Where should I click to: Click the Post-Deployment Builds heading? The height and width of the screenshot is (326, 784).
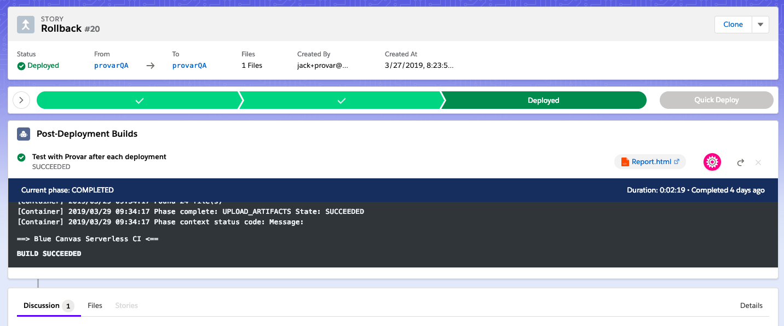point(87,133)
